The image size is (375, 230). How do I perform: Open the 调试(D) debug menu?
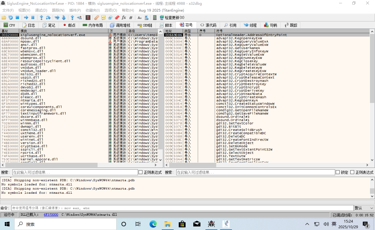click(41, 10)
